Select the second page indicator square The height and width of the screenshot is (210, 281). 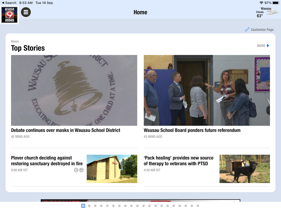point(89,206)
